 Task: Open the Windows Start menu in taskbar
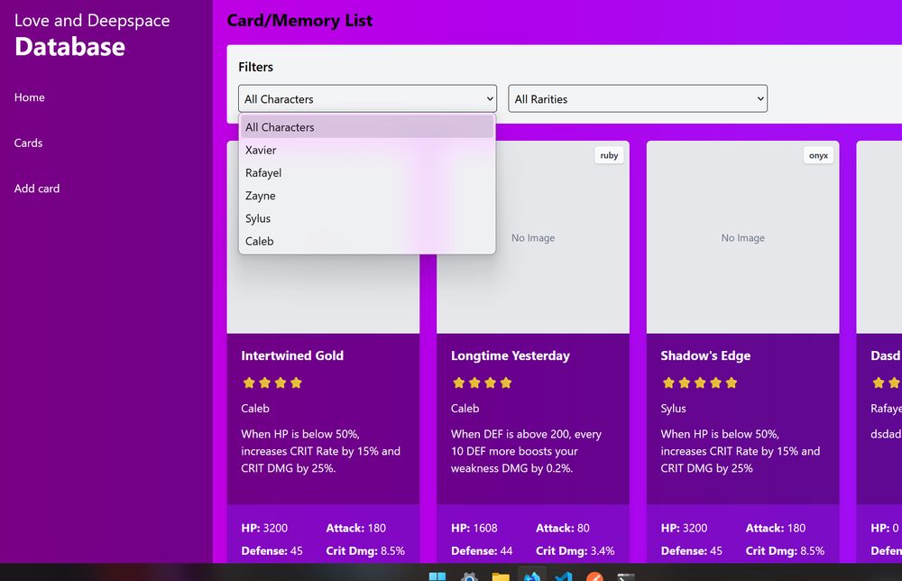click(437, 576)
